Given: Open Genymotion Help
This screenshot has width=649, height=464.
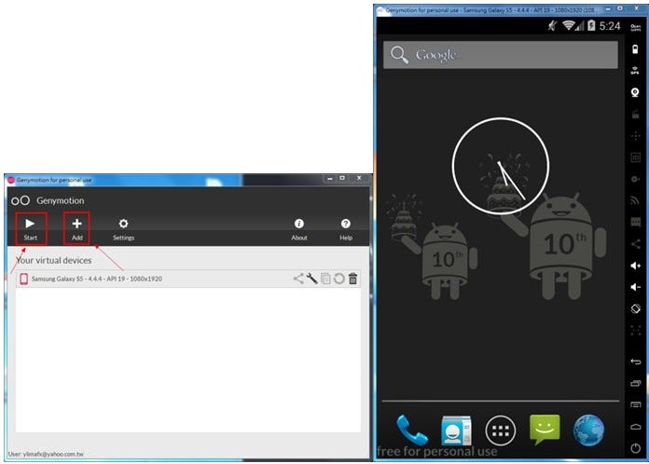Looking at the screenshot, I should pyautogui.click(x=346, y=228).
